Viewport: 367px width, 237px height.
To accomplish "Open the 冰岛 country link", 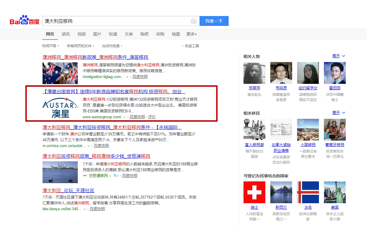I will coord(308,207).
